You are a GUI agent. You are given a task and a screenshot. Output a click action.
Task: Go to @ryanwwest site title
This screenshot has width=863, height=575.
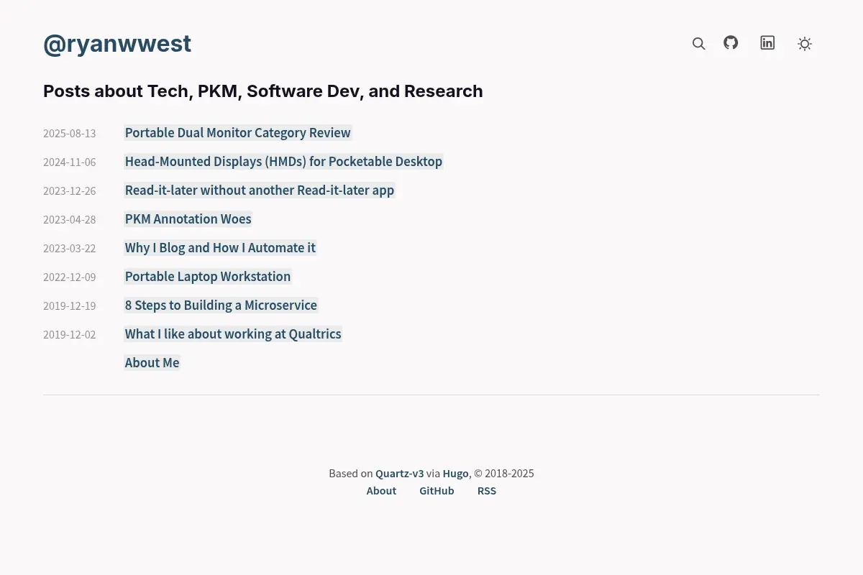[117, 44]
